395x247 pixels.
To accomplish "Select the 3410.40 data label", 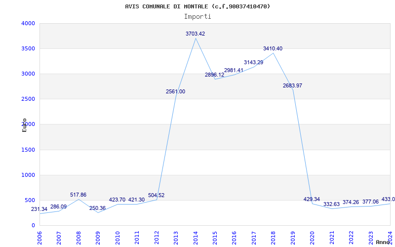I will [x=273, y=48].
